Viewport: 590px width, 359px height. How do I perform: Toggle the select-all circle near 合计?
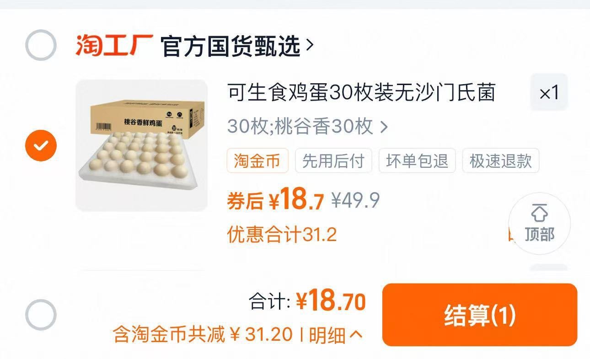[x=41, y=315]
